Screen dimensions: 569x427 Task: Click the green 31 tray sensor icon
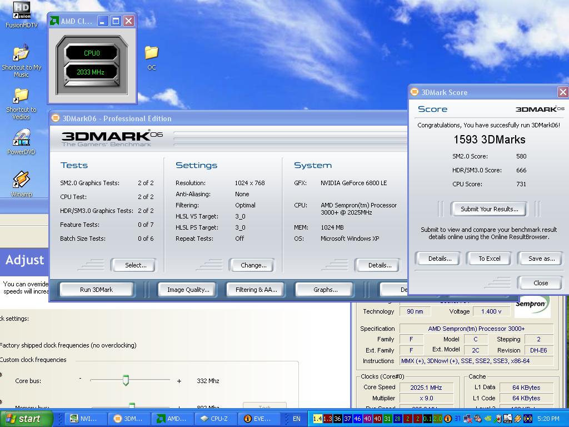click(x=387, y=419)
